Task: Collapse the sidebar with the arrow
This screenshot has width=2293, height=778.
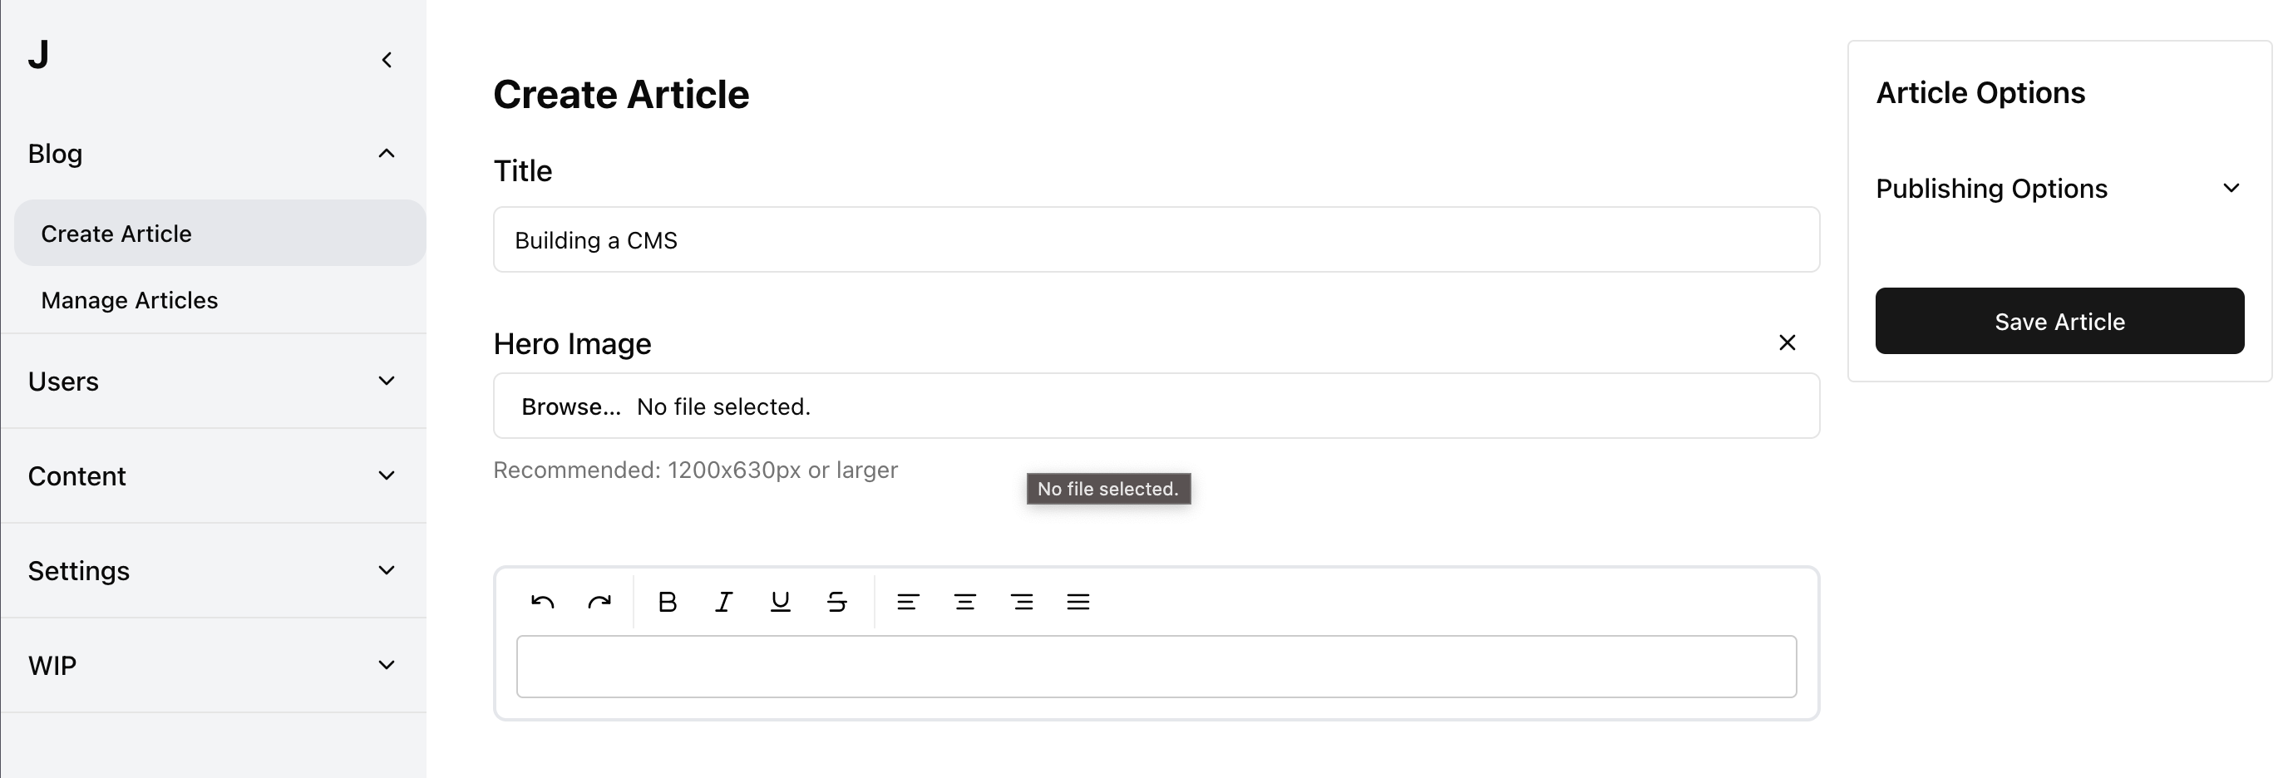Action: [387, 59]
